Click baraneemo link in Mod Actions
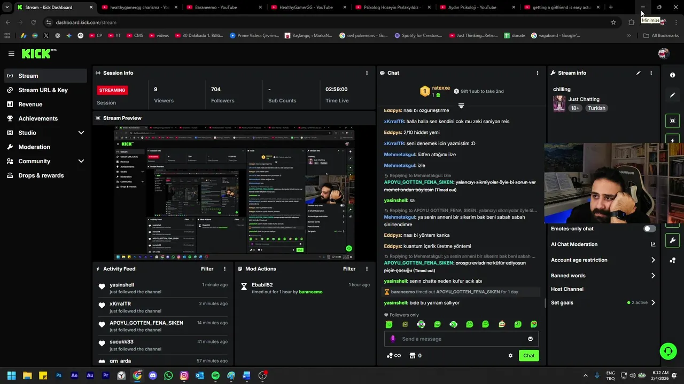This screenshot has height=384, width=684. click(x=310, y=292)
